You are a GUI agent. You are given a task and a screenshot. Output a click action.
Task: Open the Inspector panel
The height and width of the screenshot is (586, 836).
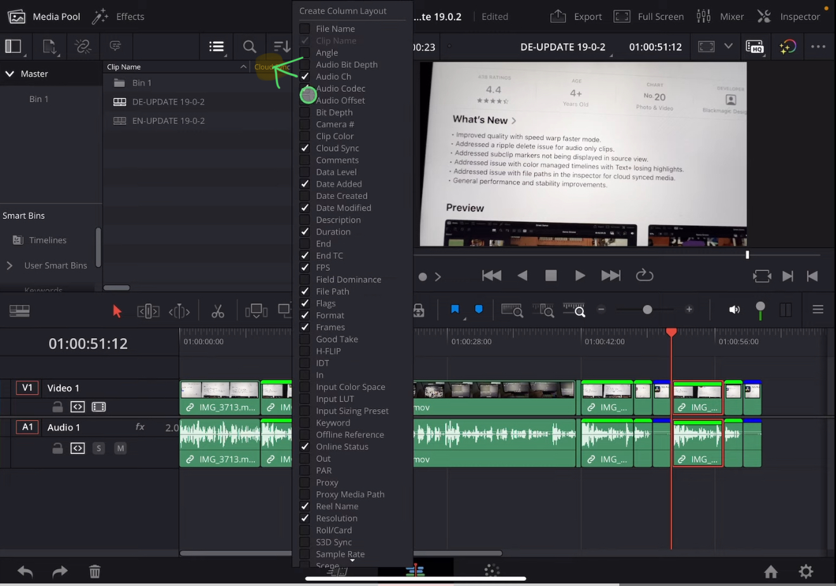(788, 16)
